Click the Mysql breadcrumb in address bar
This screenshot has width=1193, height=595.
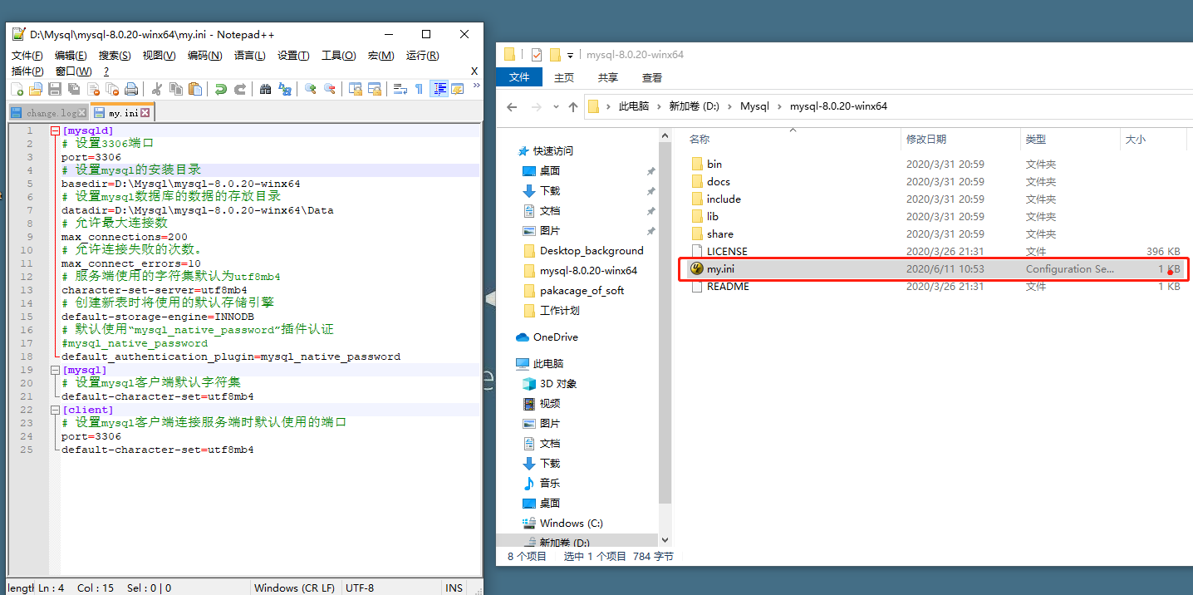[x=754, y=106]
